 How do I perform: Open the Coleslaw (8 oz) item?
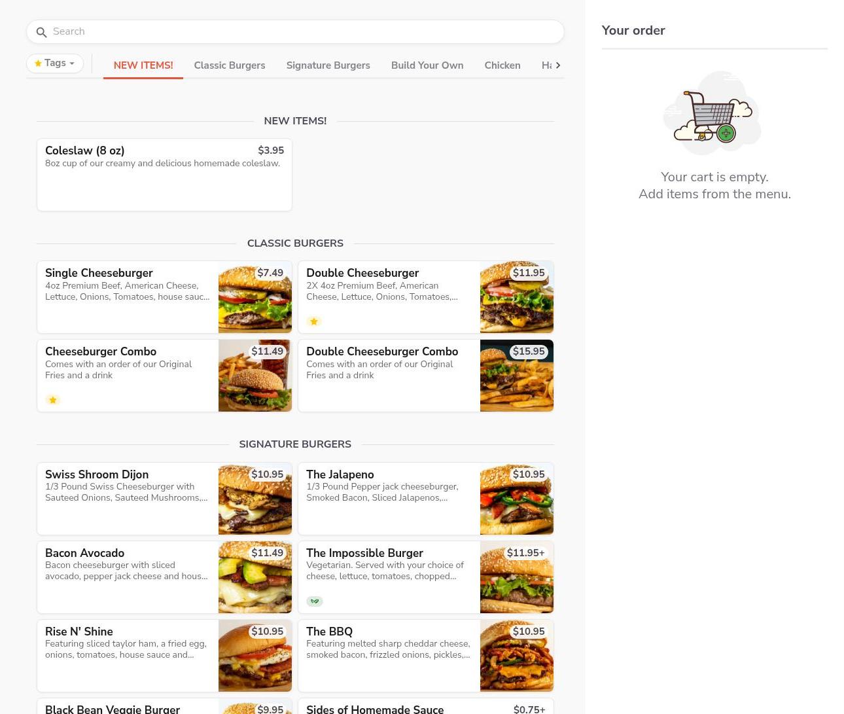click(164, 175)
